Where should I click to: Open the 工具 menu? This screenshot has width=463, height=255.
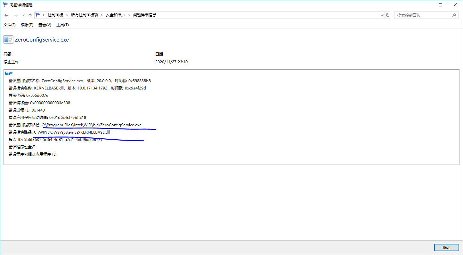coord(62,25)
